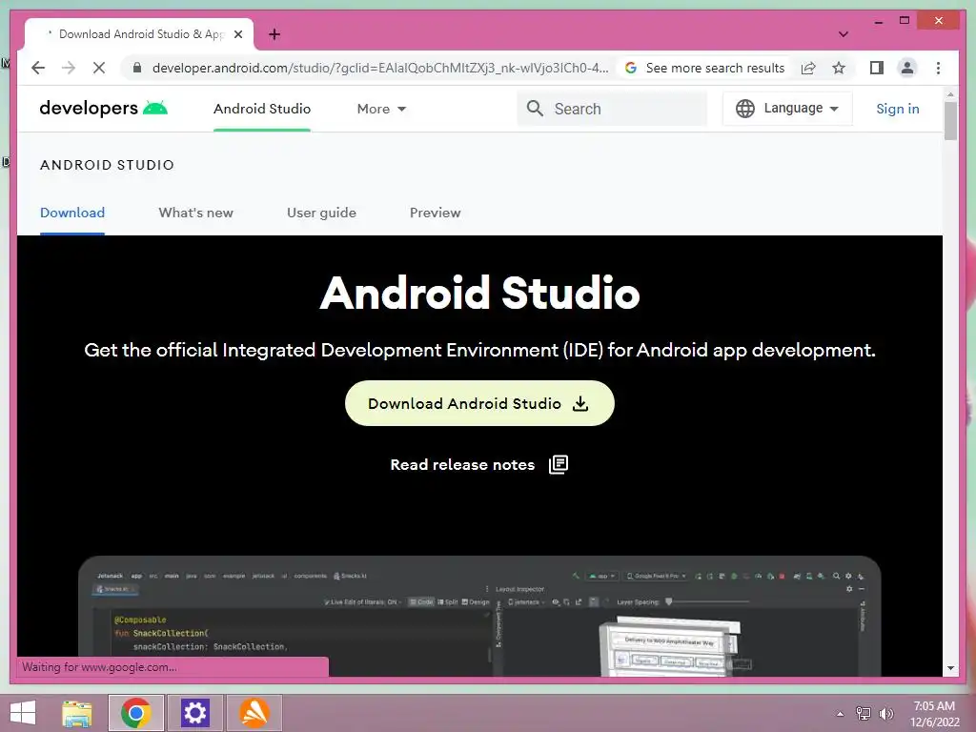976x732 pixels.
Task: Click the Android developers logo
Action: (x=103, y=109)
